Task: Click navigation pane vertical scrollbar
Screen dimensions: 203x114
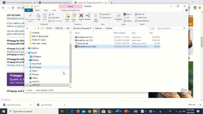Action: [x=70, y=63]
